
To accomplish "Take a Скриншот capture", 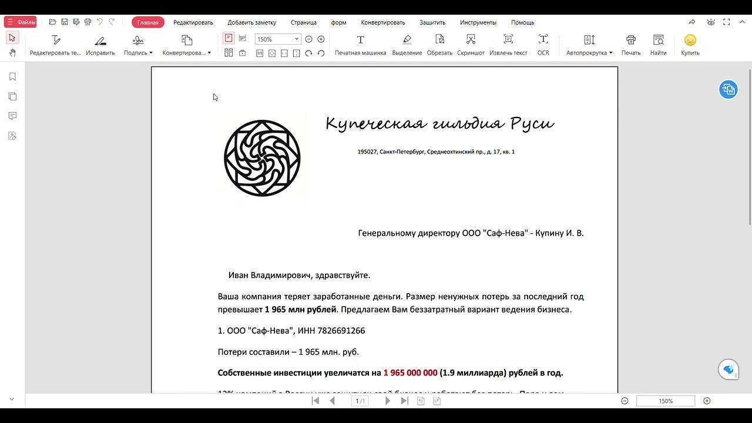I will (x=471, y=46).
